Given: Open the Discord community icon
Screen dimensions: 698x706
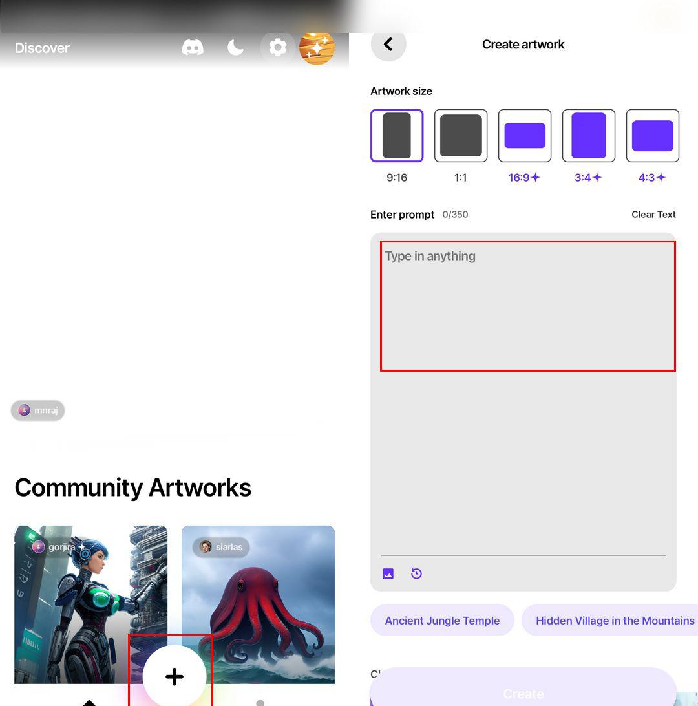Looking at the screenshot, I should 193,47.
